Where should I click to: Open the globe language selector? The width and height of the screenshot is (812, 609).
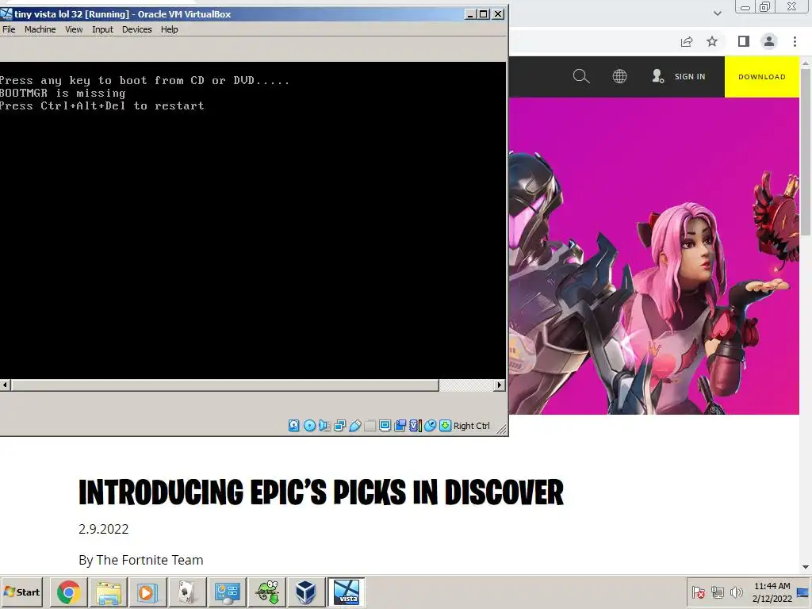point(619,77)
